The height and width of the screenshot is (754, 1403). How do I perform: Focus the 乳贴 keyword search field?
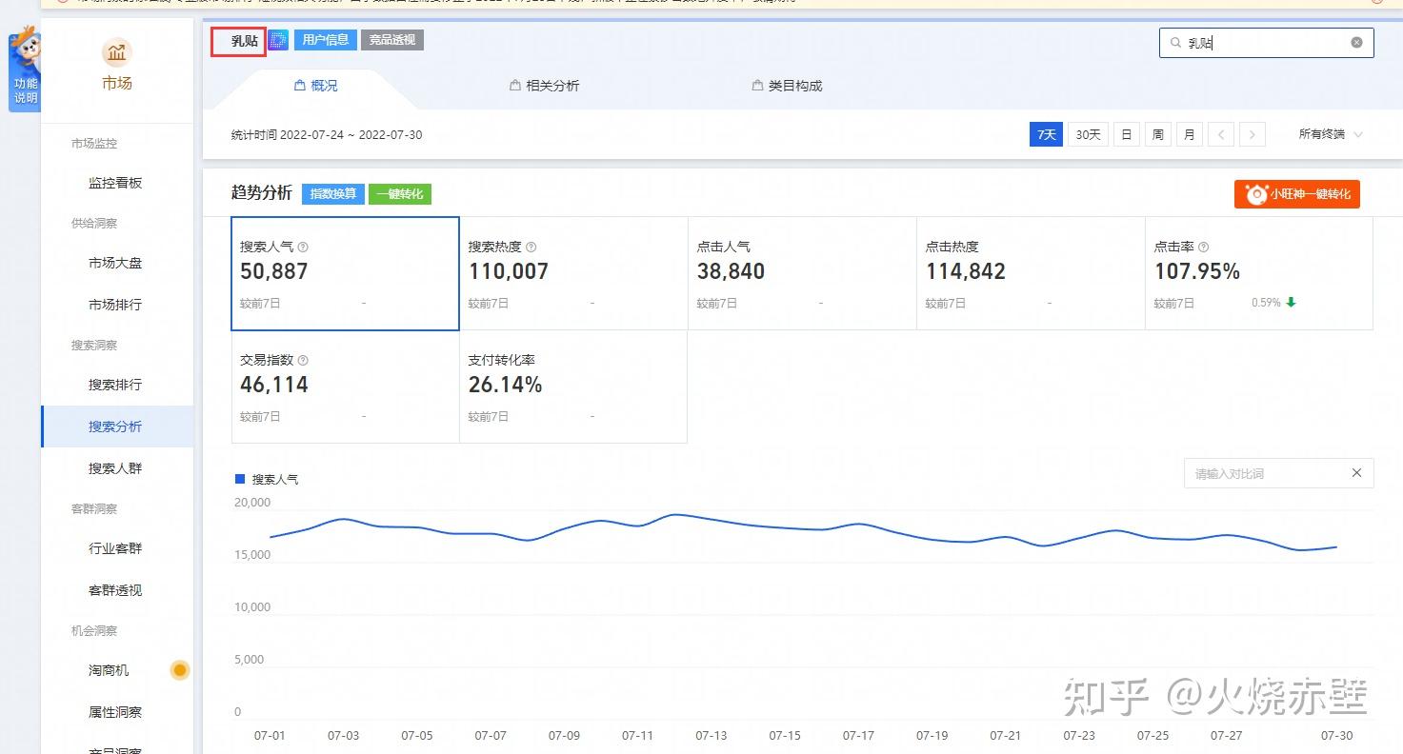1267,43
